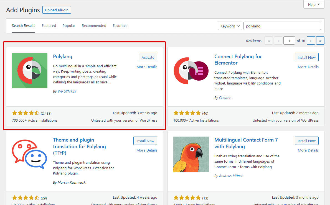Click the plugin search field containing polylang
This screenshot has height=205, width=330.
(282, 26)
